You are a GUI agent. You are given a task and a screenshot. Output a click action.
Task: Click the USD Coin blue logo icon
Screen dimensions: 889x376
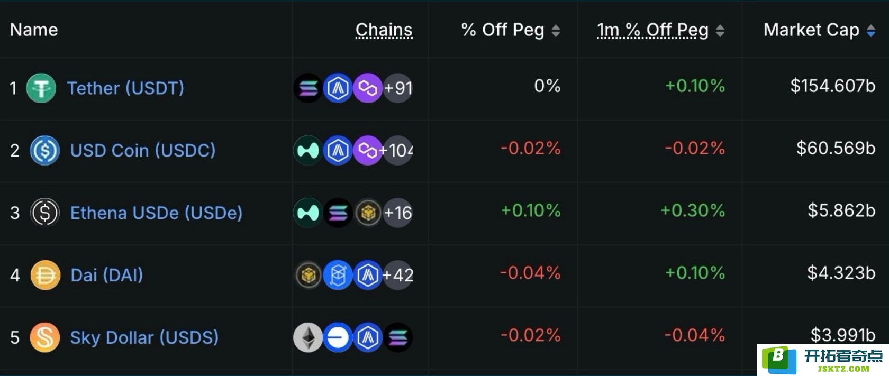(x=45, y=150)
